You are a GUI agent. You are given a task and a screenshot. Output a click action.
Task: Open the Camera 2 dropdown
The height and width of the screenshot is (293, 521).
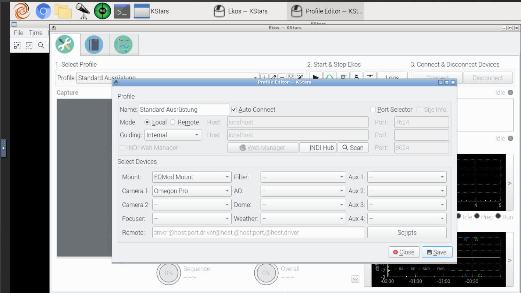[192, 205]
